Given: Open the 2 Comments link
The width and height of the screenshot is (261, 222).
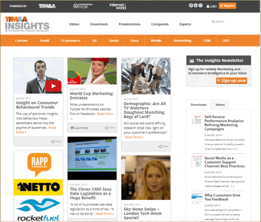Looking at the screenshot, I should pyautogui.click(x=81, y=128).
